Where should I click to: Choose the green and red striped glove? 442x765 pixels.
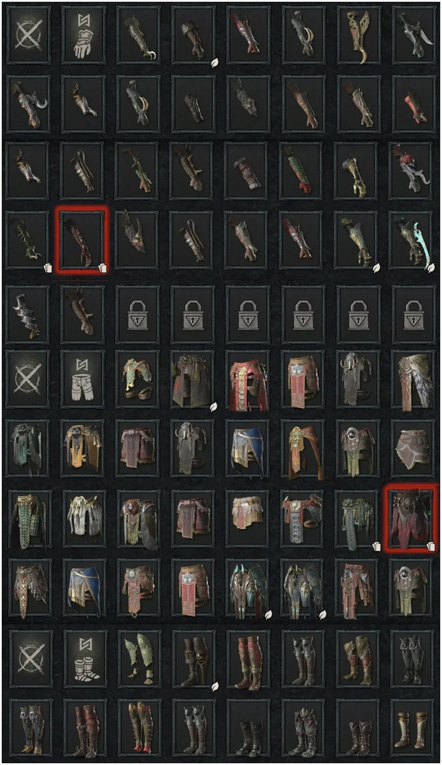(x=304, y=165)
